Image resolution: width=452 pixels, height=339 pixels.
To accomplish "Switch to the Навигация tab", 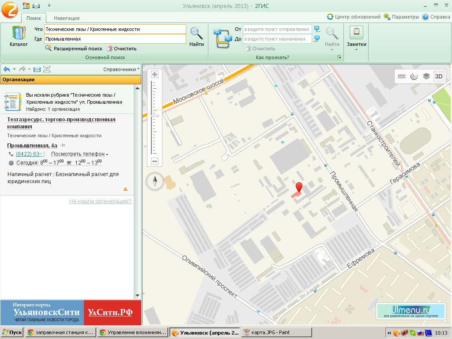I will (67, 18).
